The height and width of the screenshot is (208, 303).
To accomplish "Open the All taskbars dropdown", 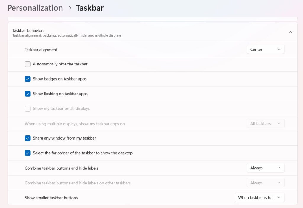I will click(x=265, y=123).
